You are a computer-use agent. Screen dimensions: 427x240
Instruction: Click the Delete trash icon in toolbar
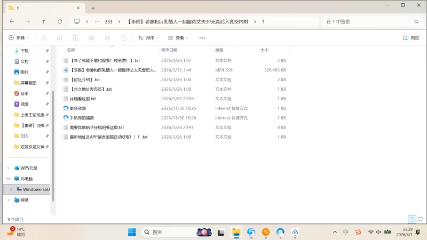123,38
